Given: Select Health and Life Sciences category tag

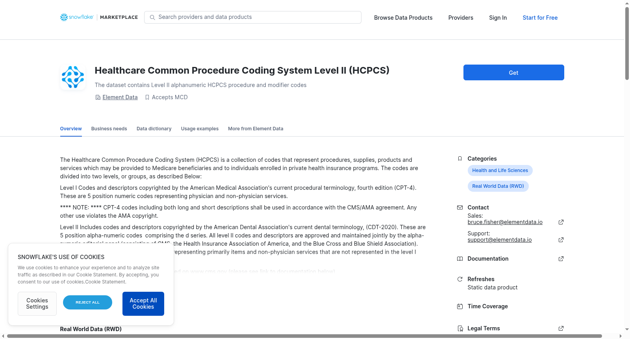Looking at the screenshot, I should coord(500,170).
